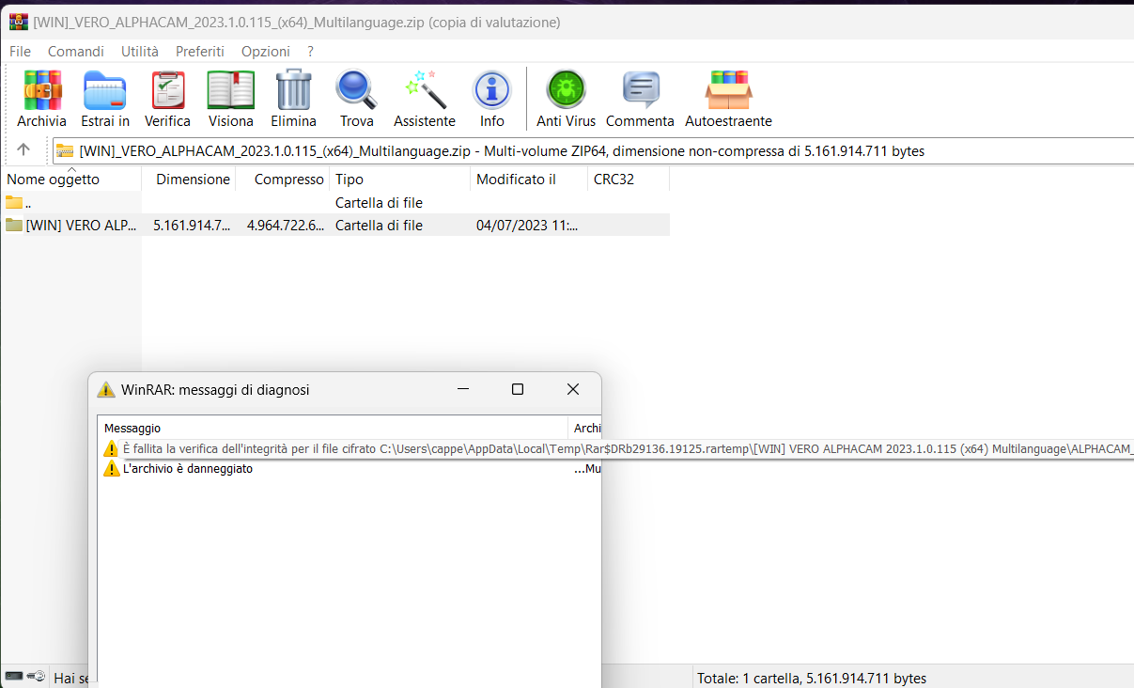Image resolution: width=1134 pixels, height=688 pixels.
Task: Open the Preferiti menu
Action: [200, 52]
